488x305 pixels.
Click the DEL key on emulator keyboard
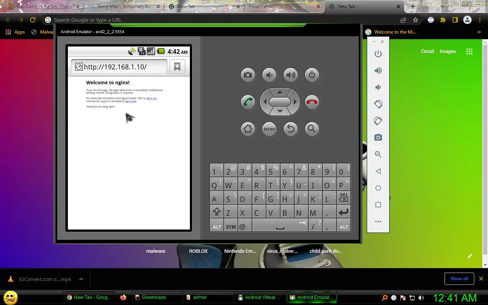(x=344, y=197)
